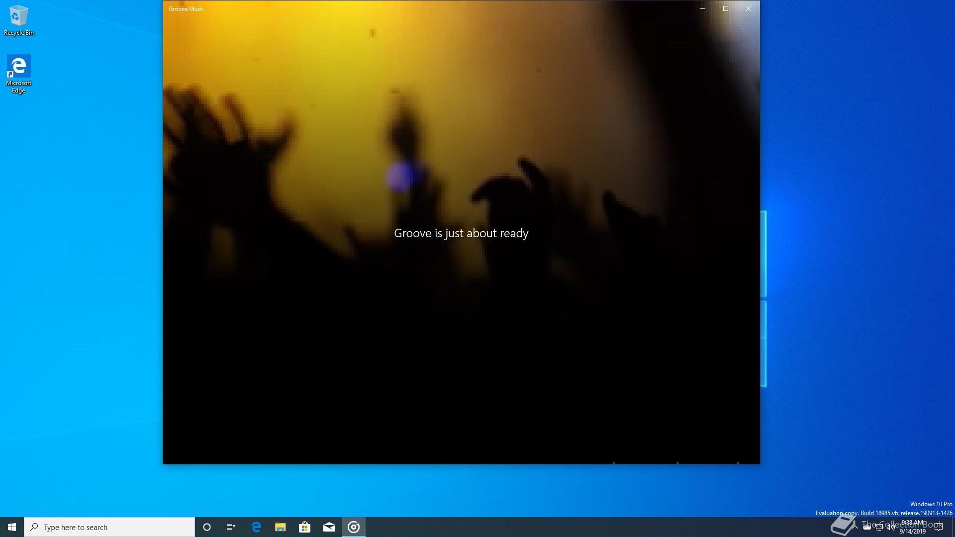This screenshot has width=955, height=537.
Task: Show hidden system tray icons
Action: (855, 527)
